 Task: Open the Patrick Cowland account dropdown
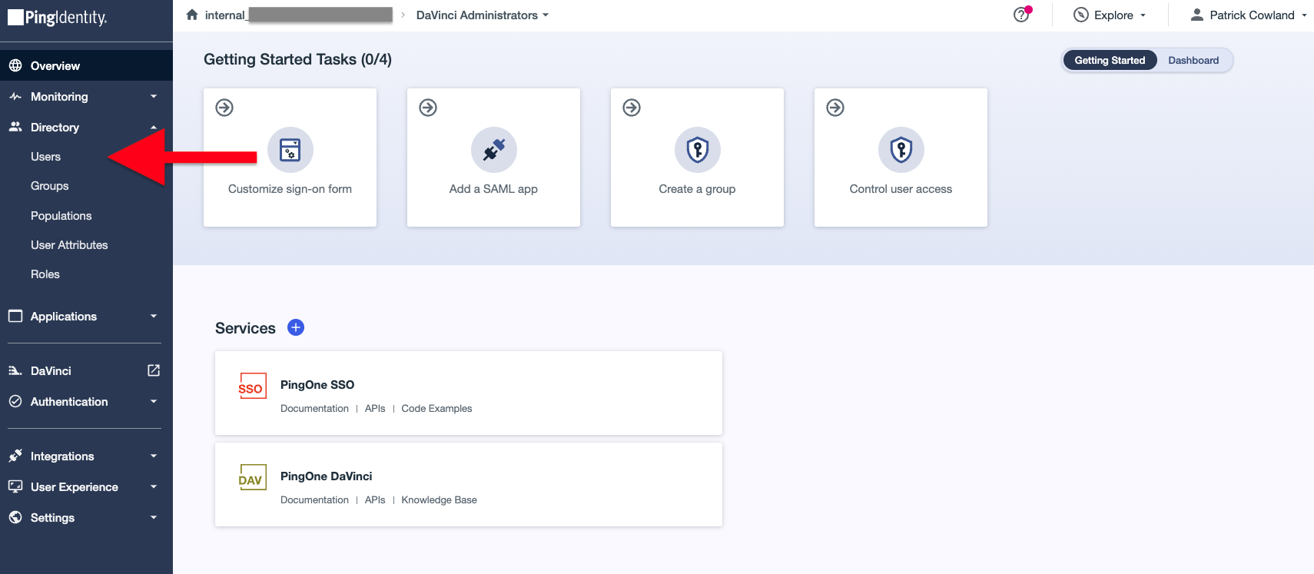click(x=1249, y=15)
